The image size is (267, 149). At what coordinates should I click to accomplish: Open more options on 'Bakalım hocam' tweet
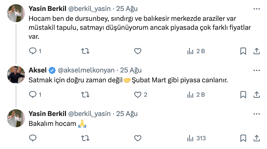(257, 114)
